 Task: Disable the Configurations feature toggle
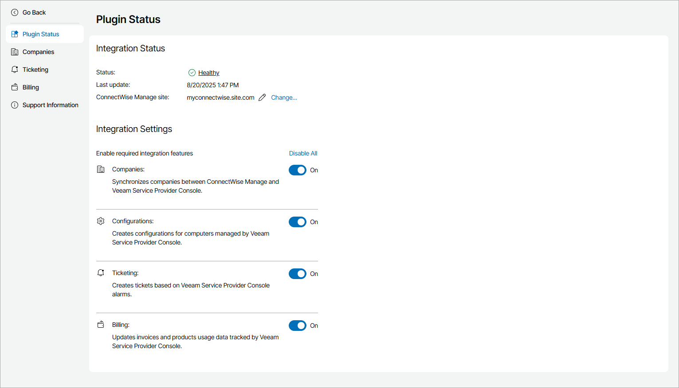tap(297, 222)
